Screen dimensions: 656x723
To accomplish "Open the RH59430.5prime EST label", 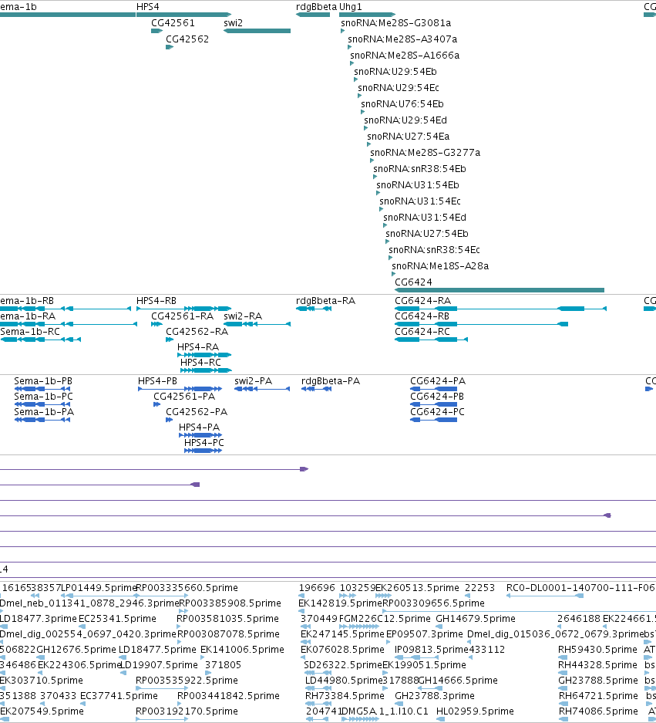I will coord(597,650).
